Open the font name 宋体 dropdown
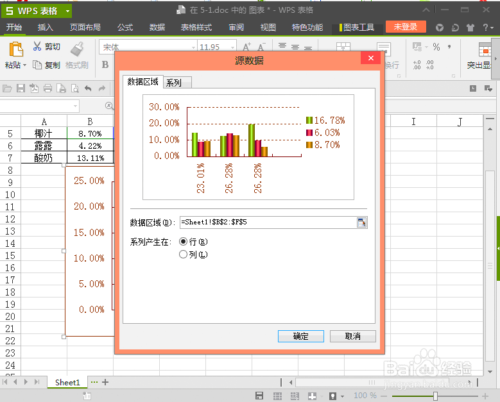 click(x=193, y=47)
